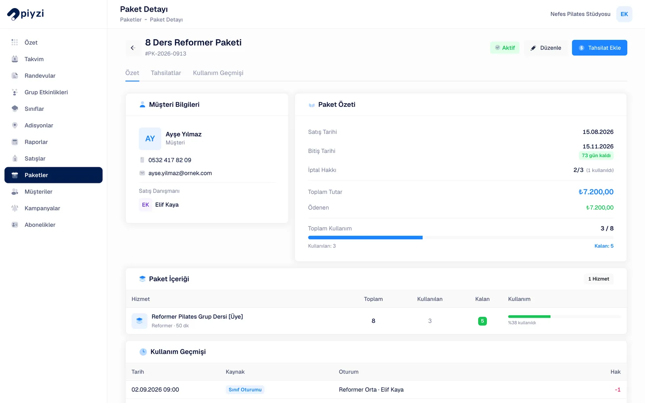Click email ayse.yilmaz@ornek.com
The width and height of the screenshot is (645, 403).
point(180,173)
